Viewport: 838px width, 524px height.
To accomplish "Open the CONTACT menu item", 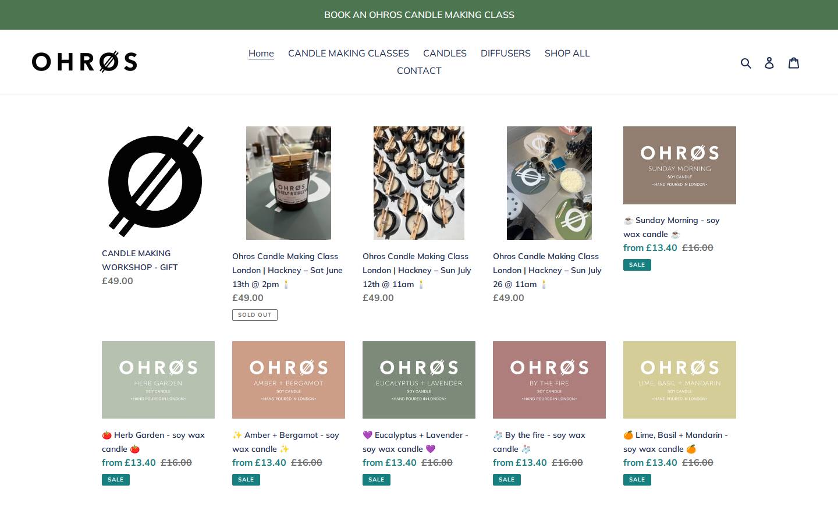I will pos(419,70).
